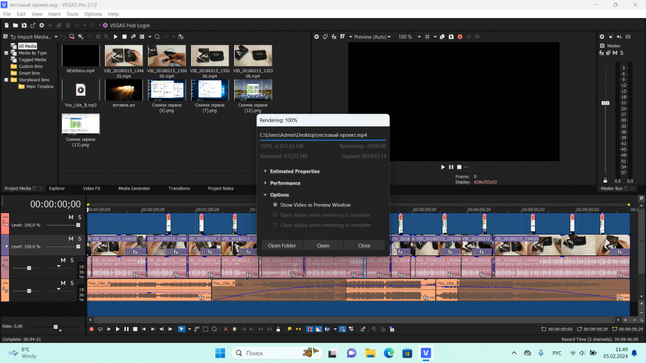Close the rendering dialog
Screen dimensions: 646x363
[x=364, y=246]
